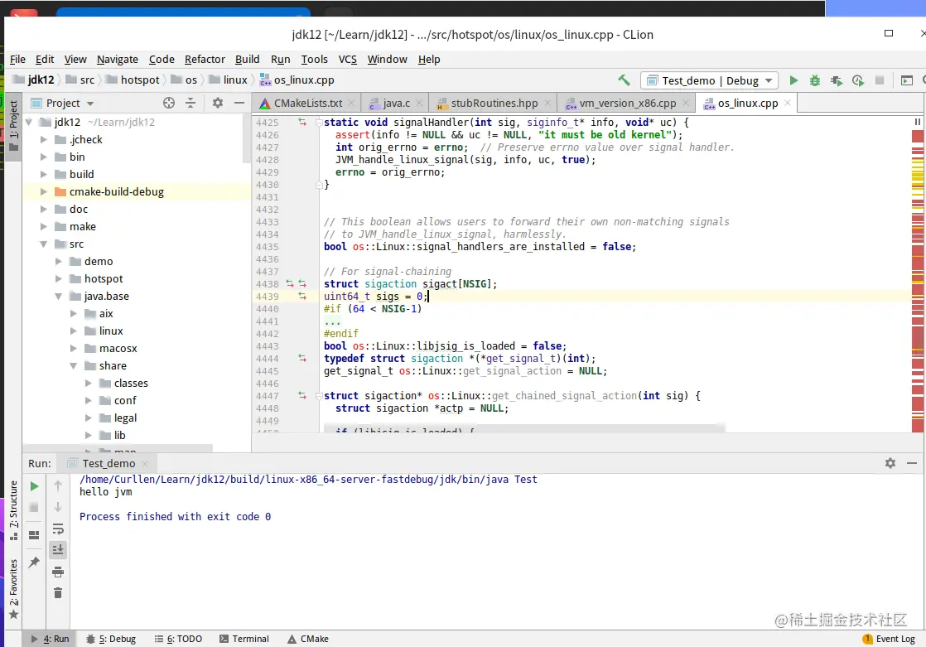Viewport: 926px width, 647px height.
Task: Switch to CMakeLists.txt tab
Action: point(308,103)
